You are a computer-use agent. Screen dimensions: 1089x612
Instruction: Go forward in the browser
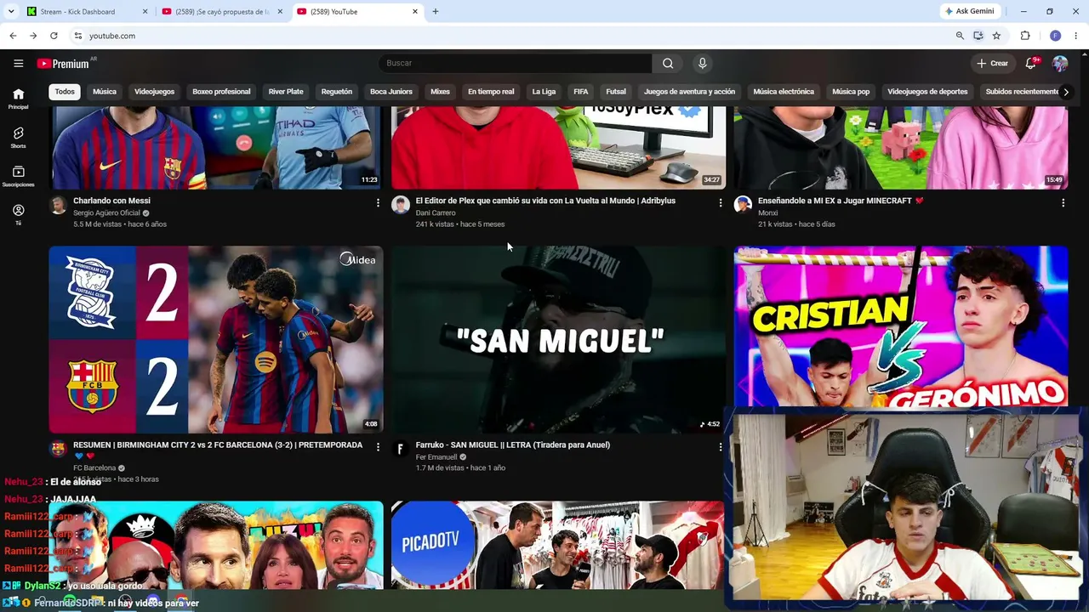(33, 36)
